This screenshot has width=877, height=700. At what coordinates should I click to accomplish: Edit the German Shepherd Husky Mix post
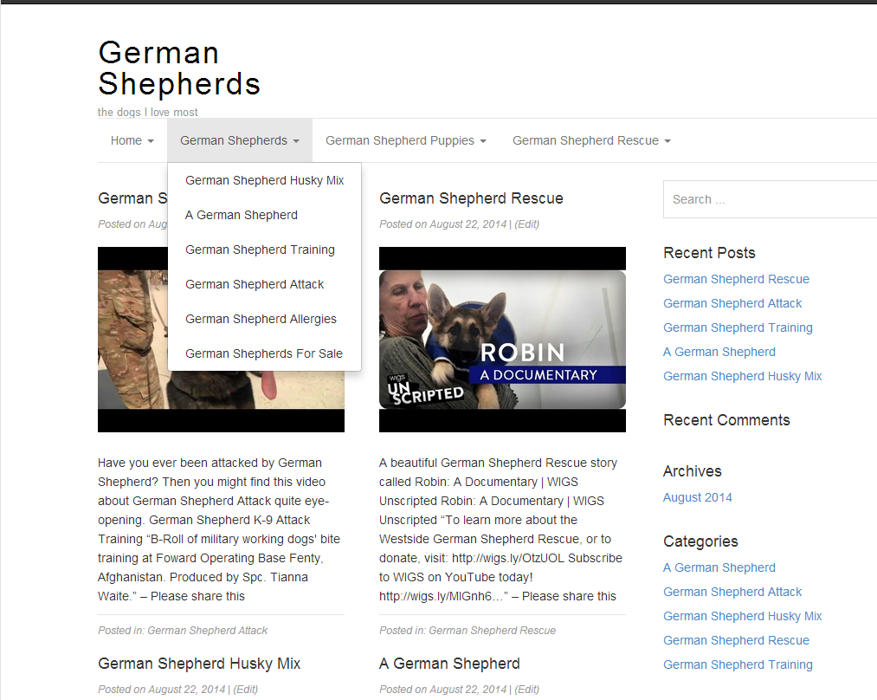click(246, 690)
